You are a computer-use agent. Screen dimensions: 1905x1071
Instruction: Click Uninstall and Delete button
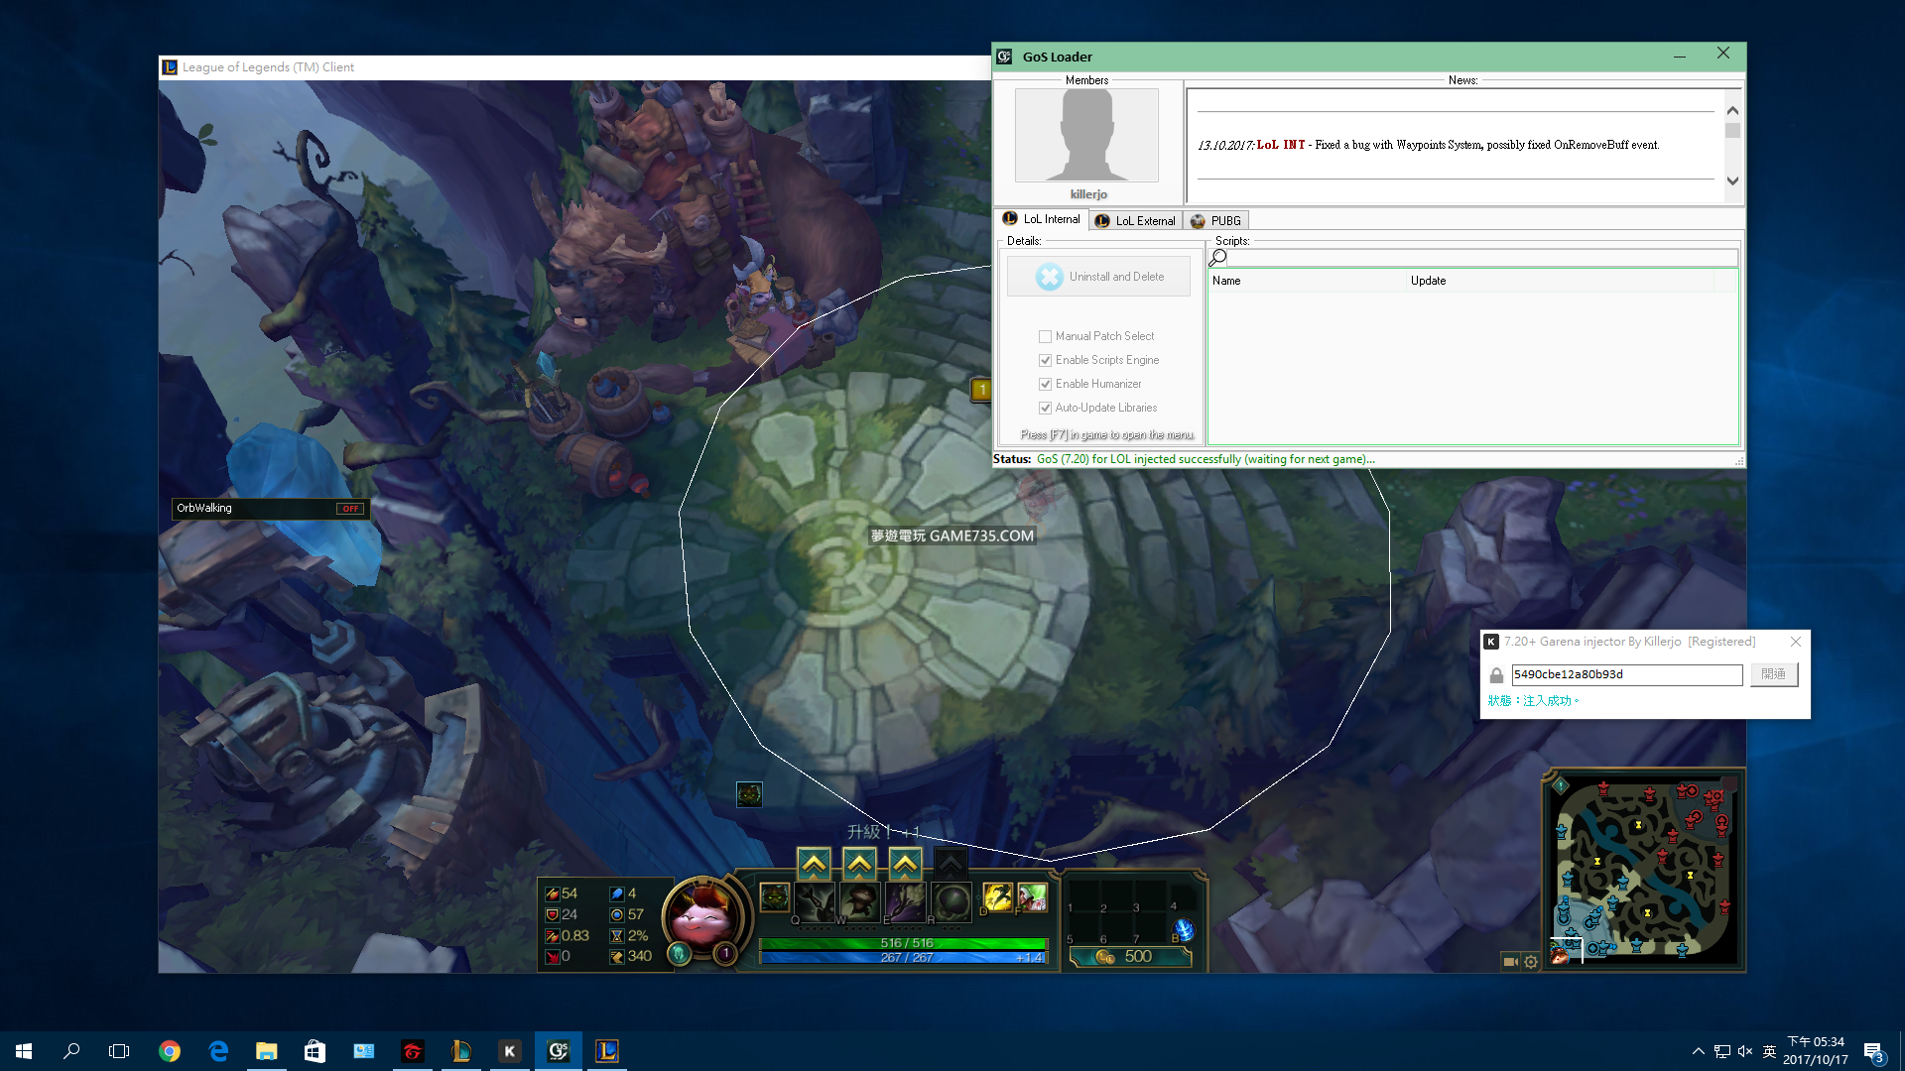click(1098, 277)
